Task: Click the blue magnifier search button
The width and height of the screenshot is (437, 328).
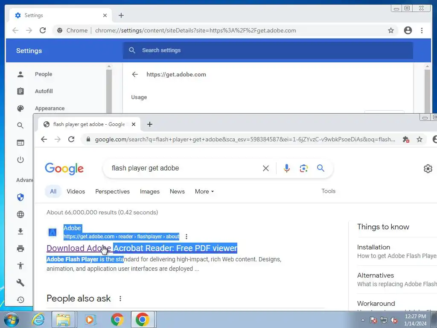Action: pyautogui.click(x=320, y=168)
